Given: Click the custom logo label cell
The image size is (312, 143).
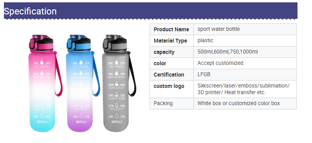Looking at the screenshot, I should coord(171,89).
